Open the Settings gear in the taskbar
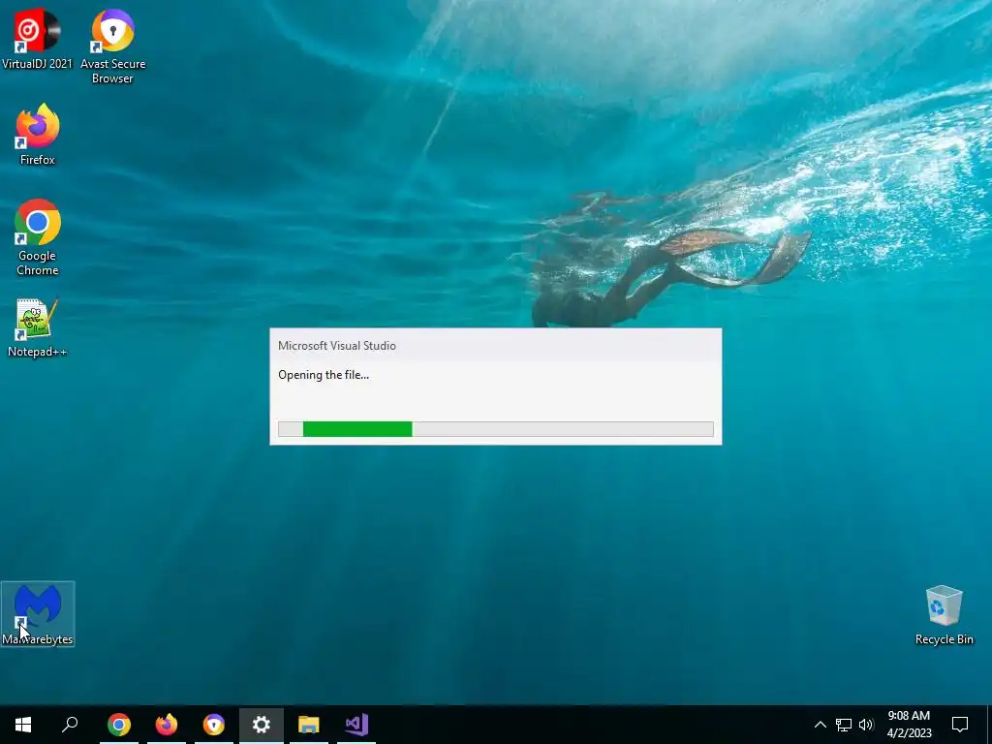 coord(262,725)
